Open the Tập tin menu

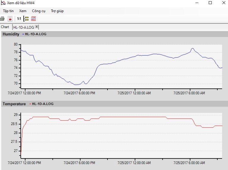pyautogui.click(x=8, y=11)
